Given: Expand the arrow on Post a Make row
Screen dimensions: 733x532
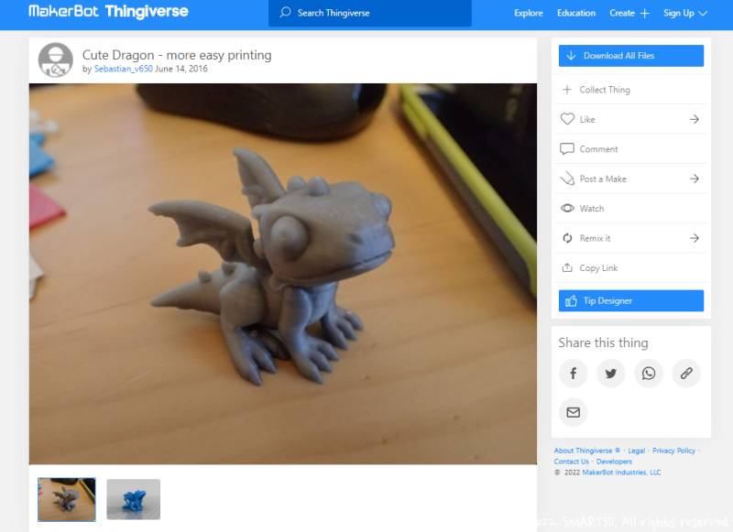Looking at the screenshot, I should pos(695,179).
